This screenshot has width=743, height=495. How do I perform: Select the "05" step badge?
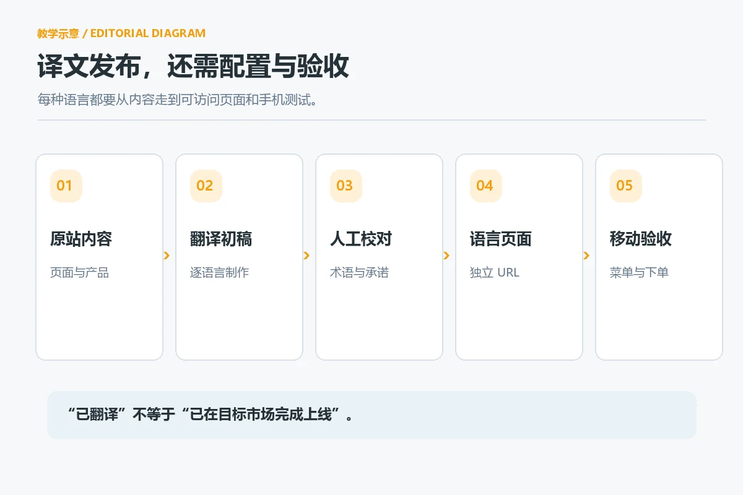click(626, 186)
